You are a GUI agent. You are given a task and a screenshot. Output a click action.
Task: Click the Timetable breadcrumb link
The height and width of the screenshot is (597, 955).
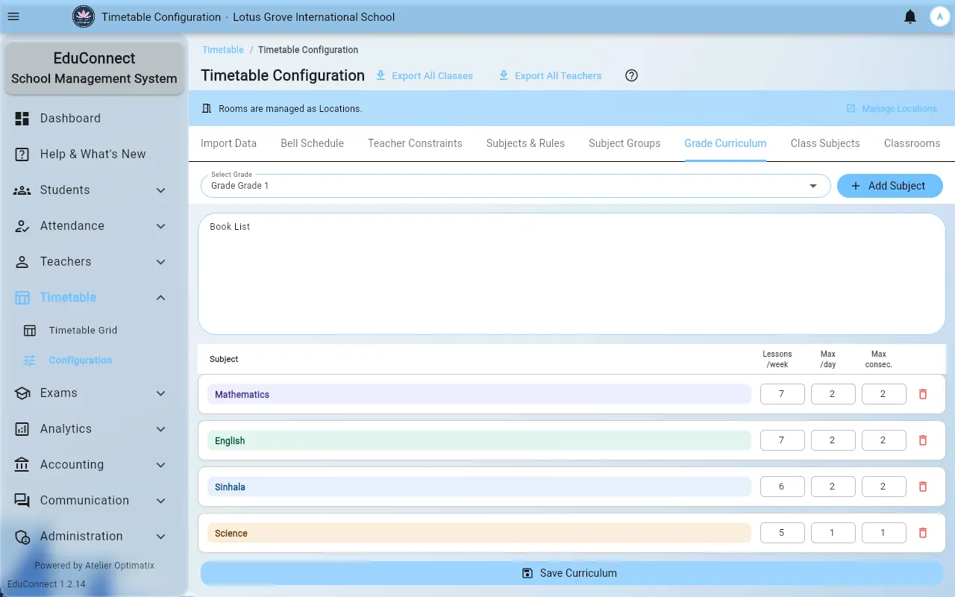coord(223,50)
